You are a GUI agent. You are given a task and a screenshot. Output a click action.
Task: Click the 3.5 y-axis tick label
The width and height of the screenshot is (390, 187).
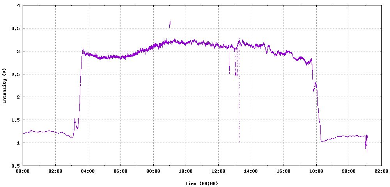(16, 28)
